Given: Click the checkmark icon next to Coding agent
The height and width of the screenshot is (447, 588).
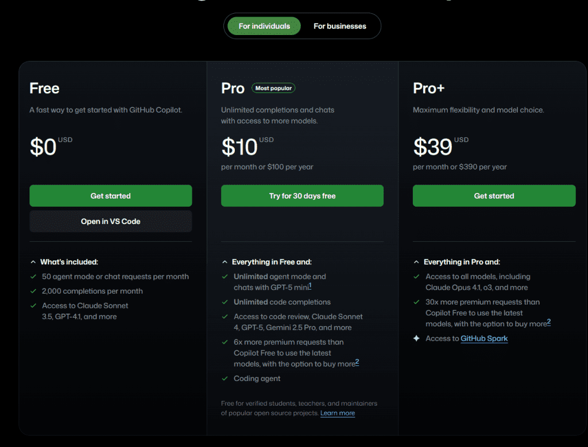Looking at the screenshot, I should pos(225,379).
